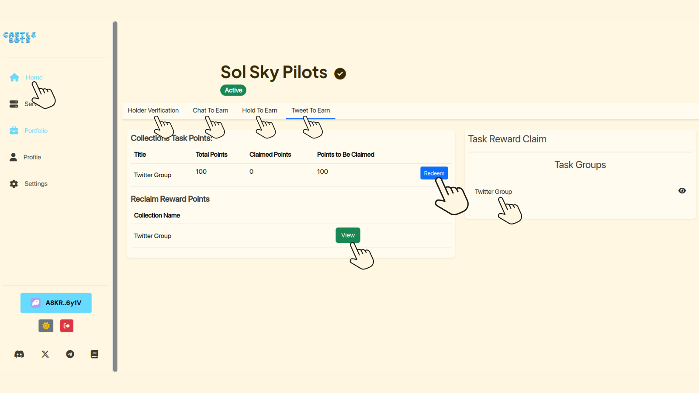The image size is (699, 393).
Task: Open the Profile page
Action: click(32, 157)
